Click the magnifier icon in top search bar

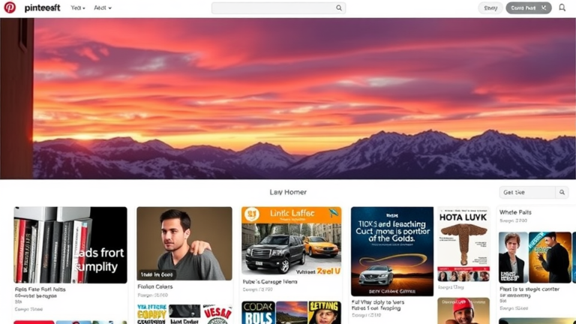tap(339, 8)
